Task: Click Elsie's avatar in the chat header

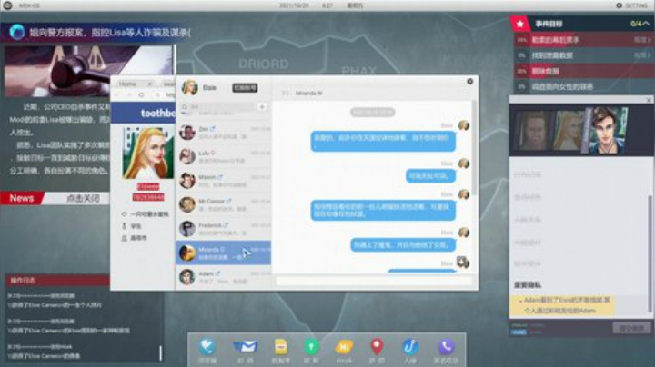Action: click(189, 87)
